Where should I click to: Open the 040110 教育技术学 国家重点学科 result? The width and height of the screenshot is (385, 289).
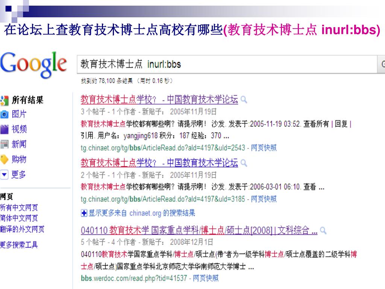point(199,230)
